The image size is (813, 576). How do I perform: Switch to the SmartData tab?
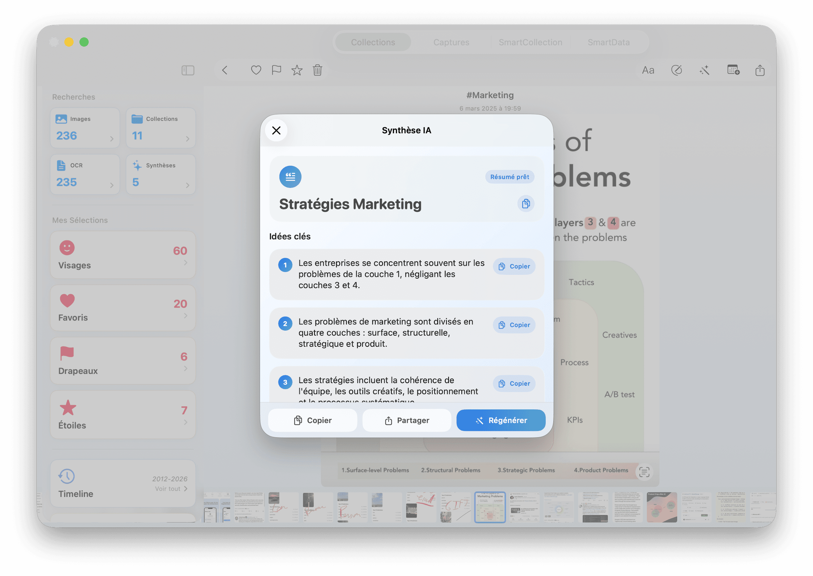(x=608, y=42)
